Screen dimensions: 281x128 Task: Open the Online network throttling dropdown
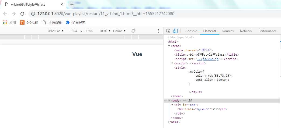pyautogui.click(x=119, y=31)
